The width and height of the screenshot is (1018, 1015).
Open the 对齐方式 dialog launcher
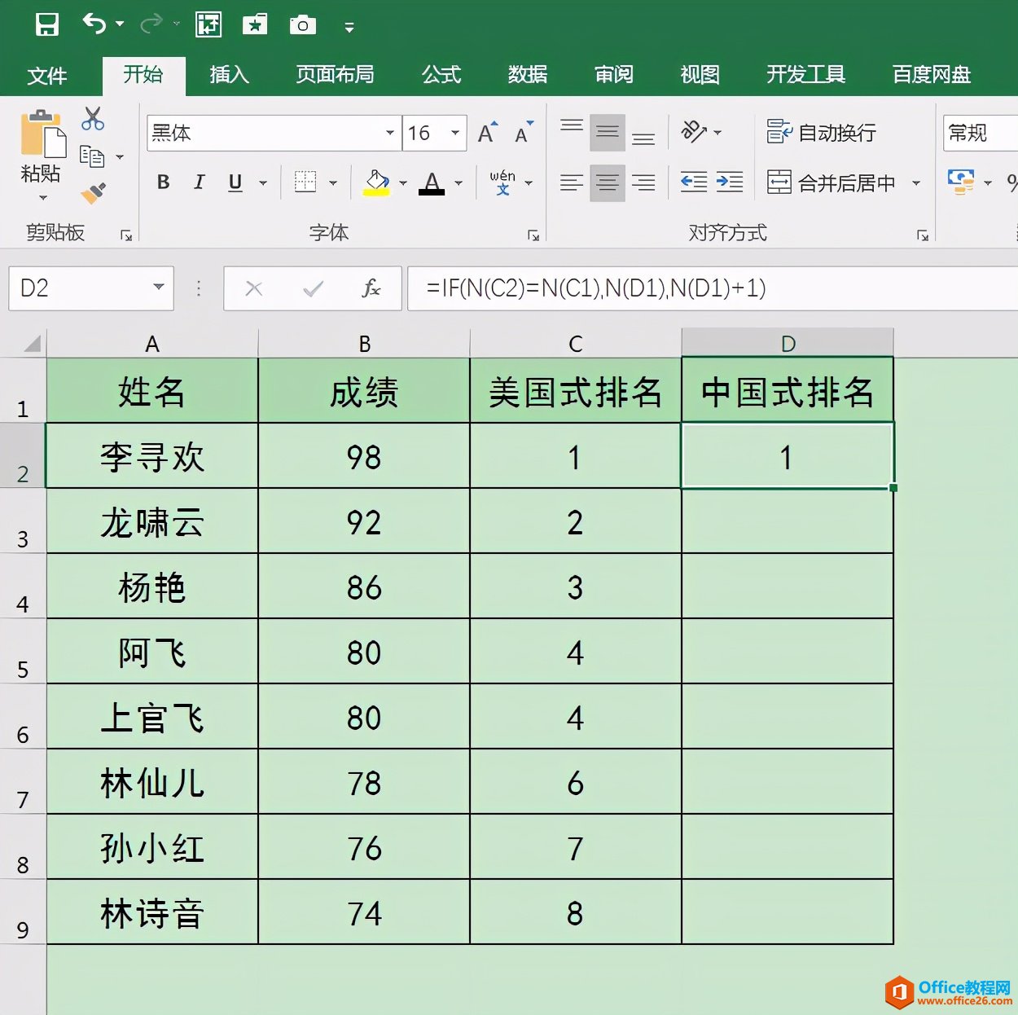(923, 235)
